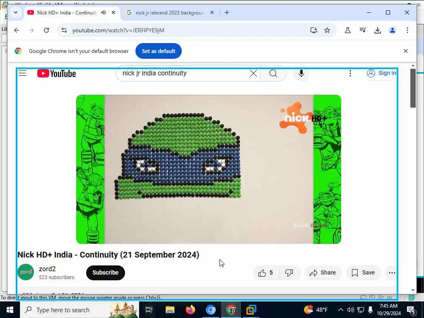
Task: Open VMware Workstation taskbar icon
Action: 251,310
